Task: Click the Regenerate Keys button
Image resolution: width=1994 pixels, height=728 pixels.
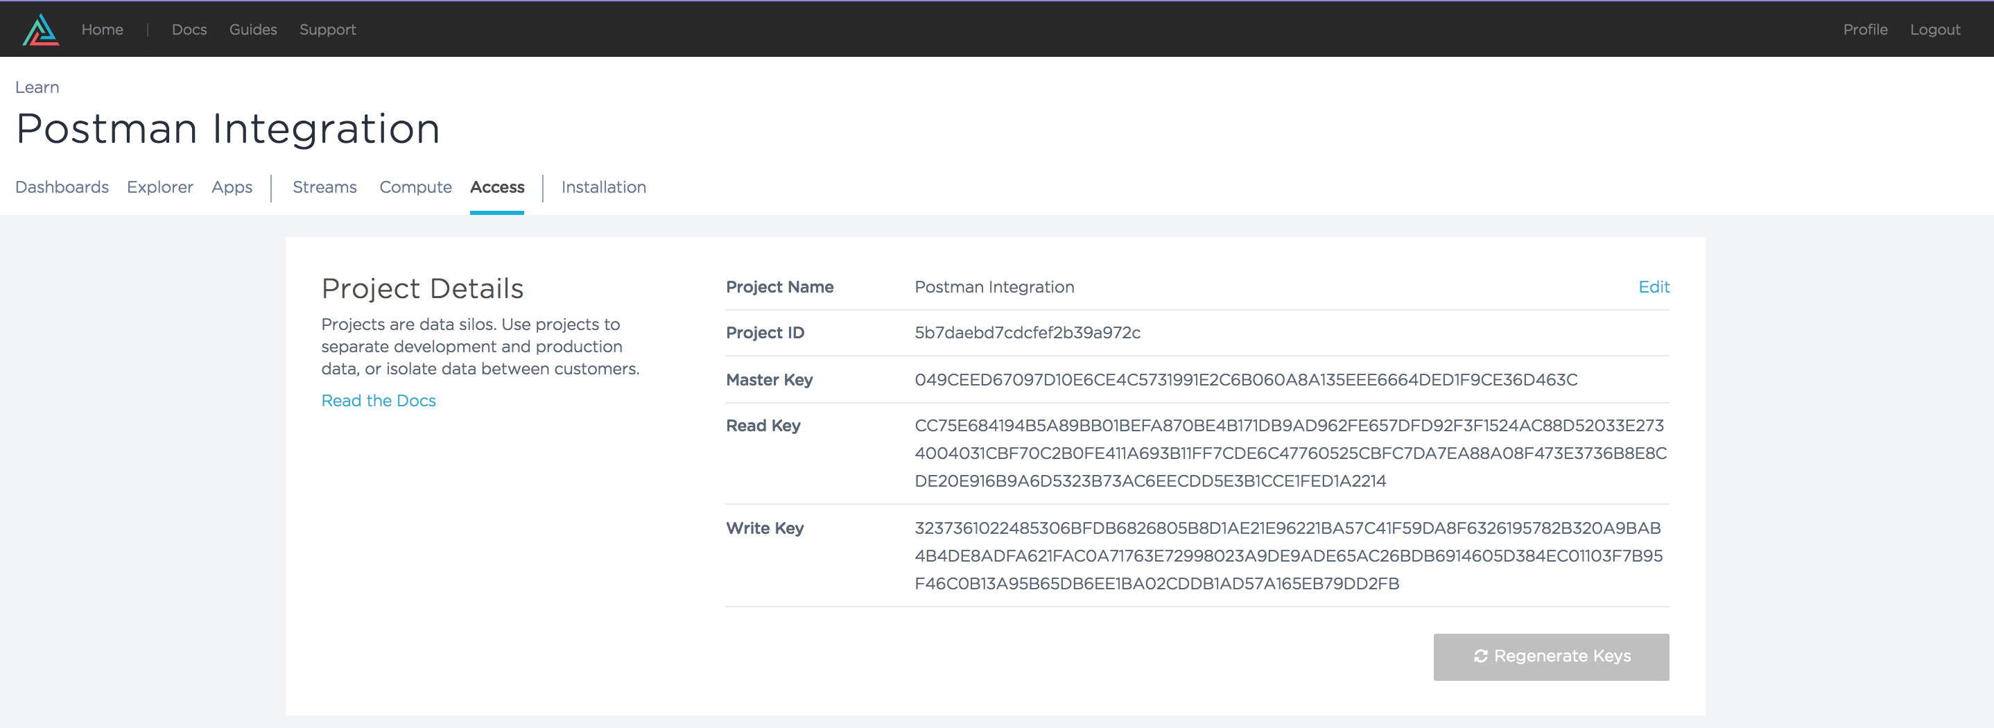Action: point(1550,657)
